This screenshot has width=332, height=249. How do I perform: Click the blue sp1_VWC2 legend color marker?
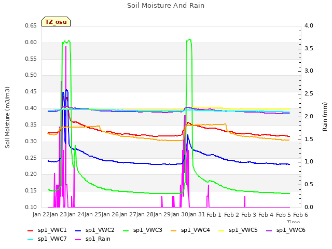click(x=78, y=231)
